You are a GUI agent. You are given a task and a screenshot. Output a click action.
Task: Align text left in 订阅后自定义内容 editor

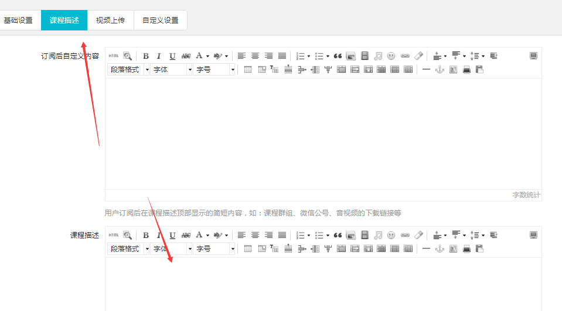tap(241, 56)
